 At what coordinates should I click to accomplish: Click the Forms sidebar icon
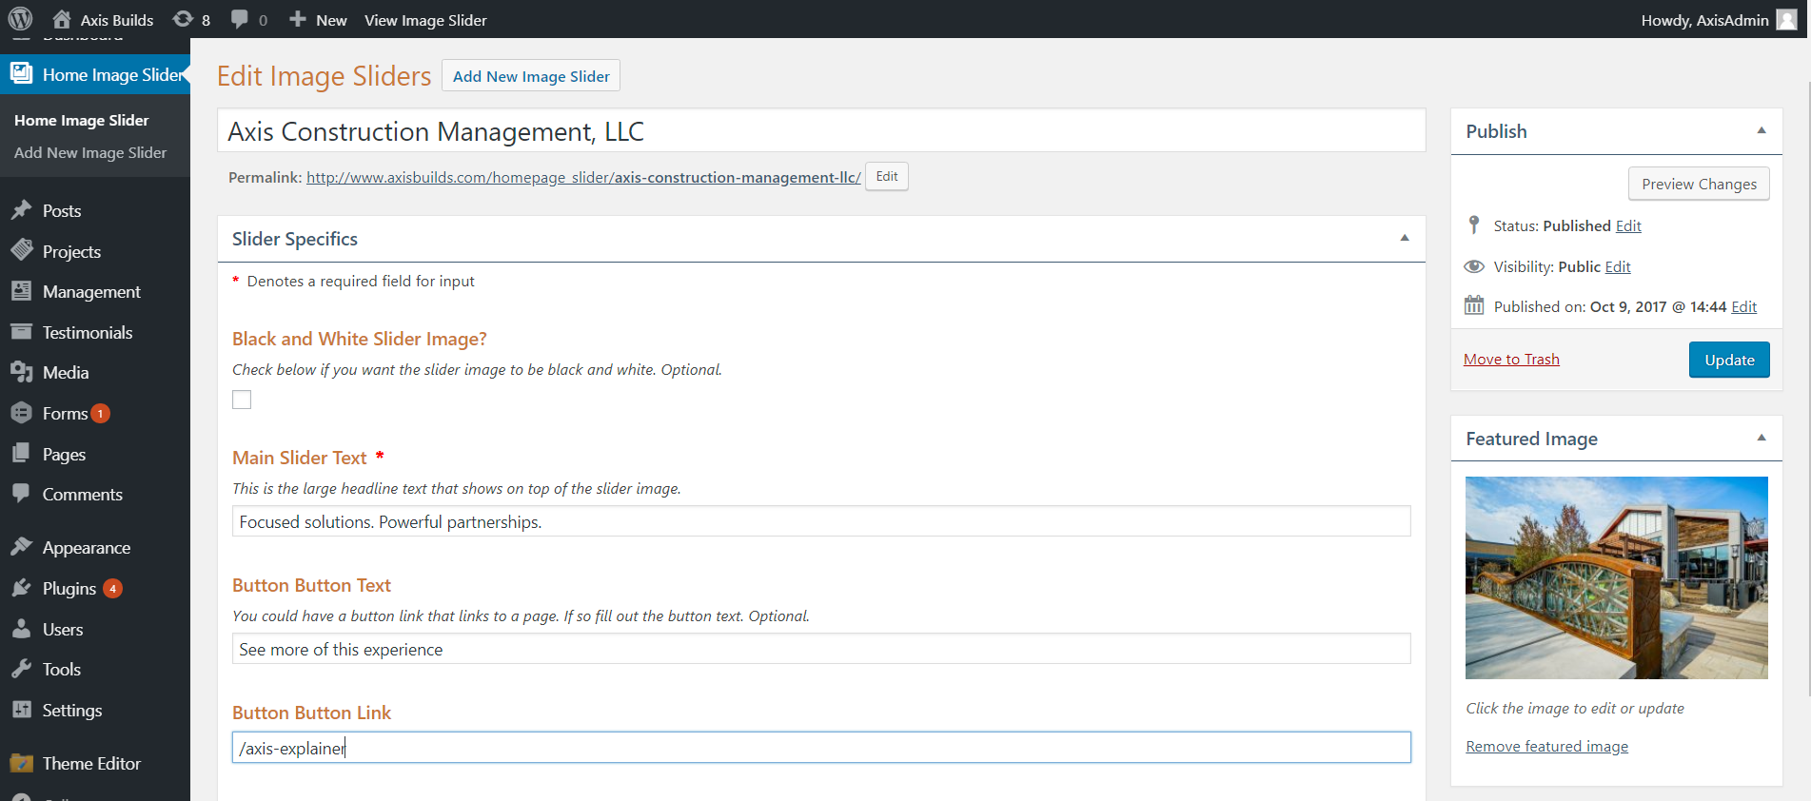21,413
